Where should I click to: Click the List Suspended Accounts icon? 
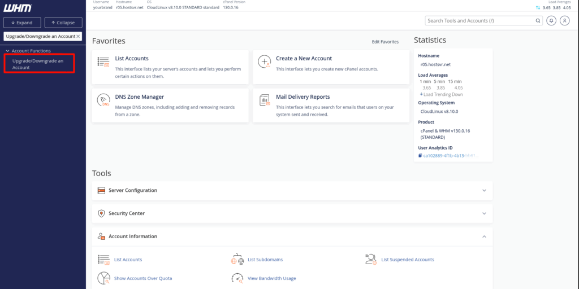(x=371, y=260)
